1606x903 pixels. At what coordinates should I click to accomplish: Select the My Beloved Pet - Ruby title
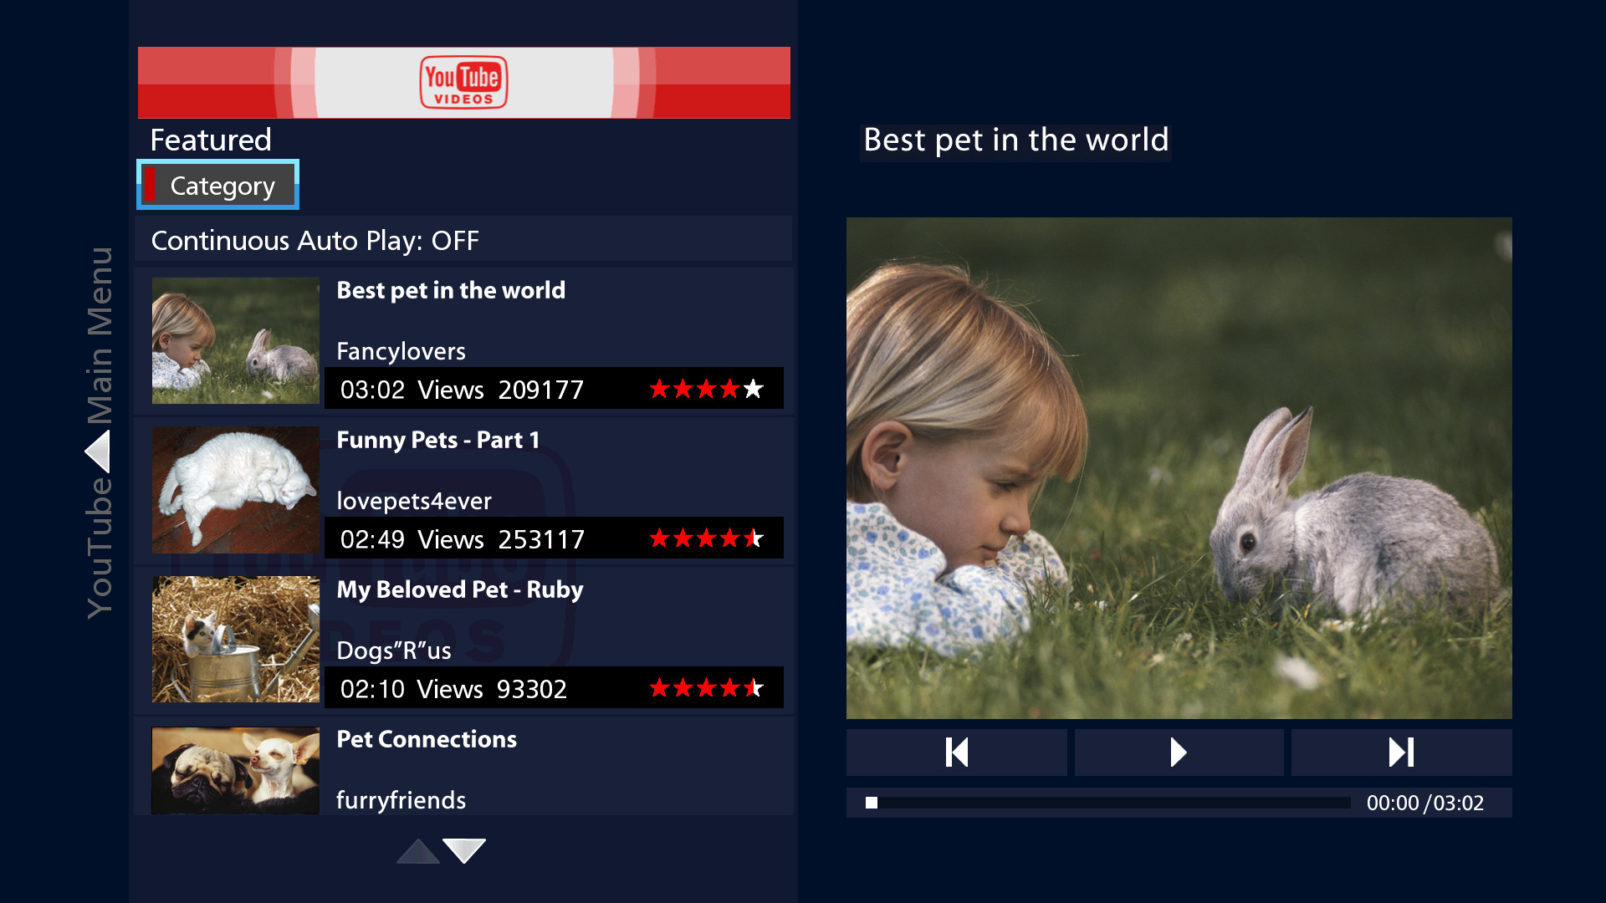(x=460, y=590)
